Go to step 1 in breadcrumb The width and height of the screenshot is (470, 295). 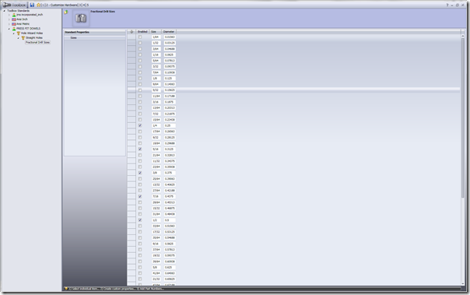(43, 5)
